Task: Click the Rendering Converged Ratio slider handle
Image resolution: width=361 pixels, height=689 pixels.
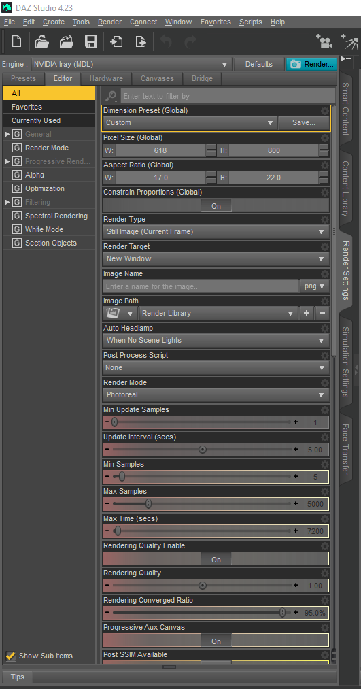Action: coord(282,613)
